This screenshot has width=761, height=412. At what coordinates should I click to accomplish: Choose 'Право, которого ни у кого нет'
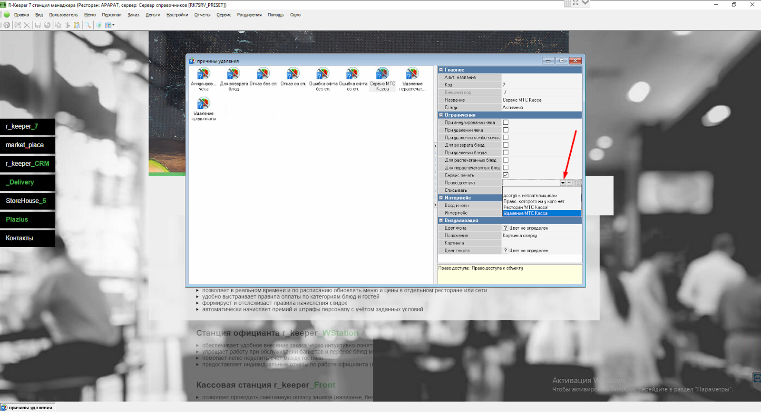(x=542, y=202)
